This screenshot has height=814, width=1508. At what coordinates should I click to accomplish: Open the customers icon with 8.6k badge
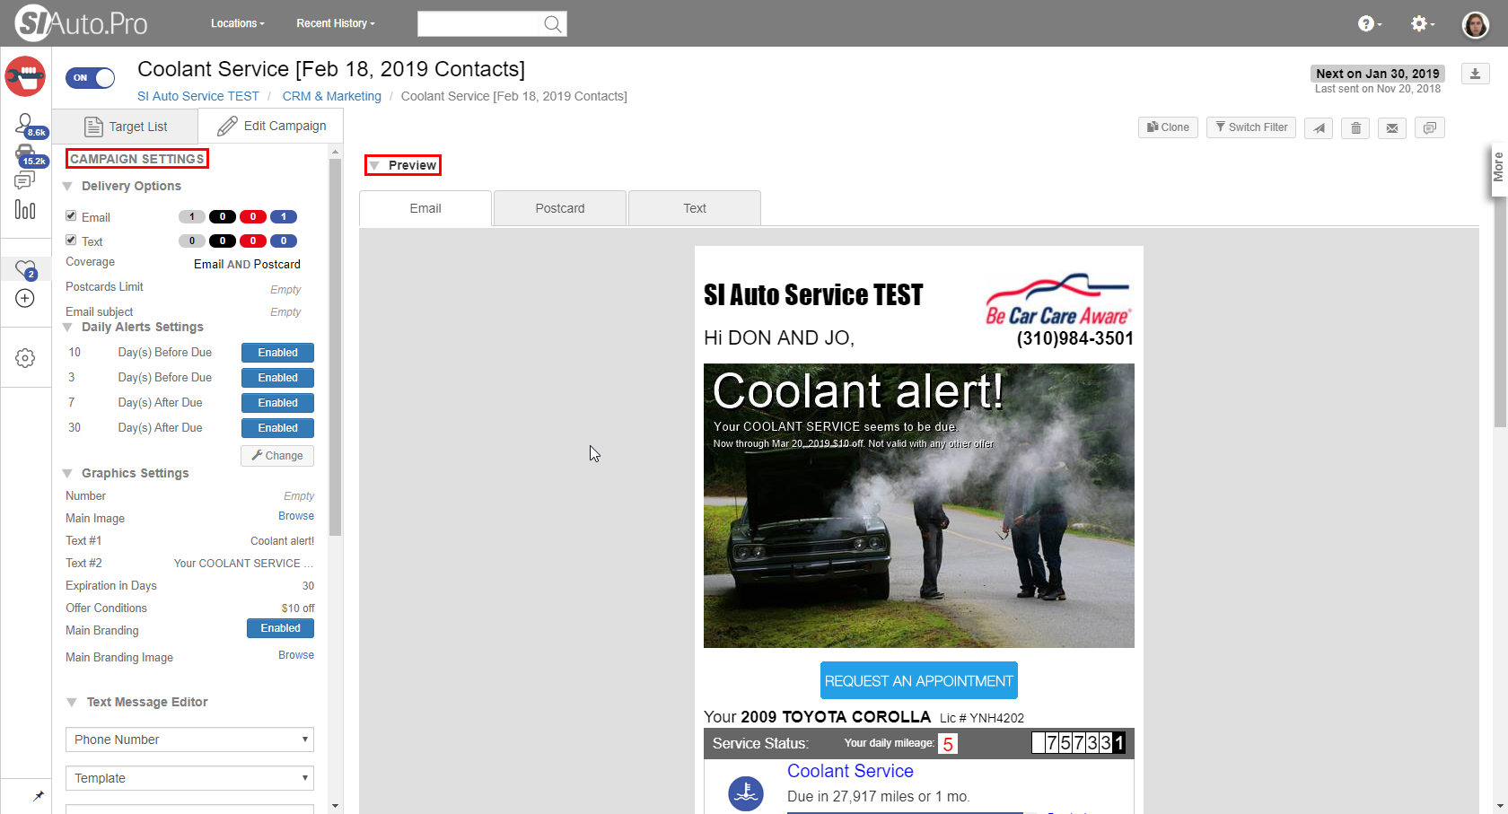25,125
